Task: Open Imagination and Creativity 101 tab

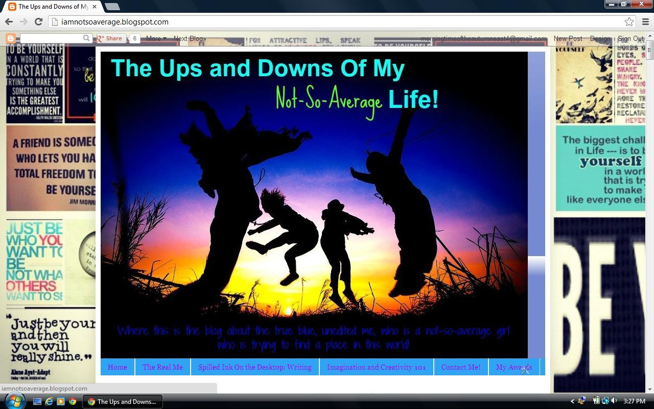Action: pos(377,367)
